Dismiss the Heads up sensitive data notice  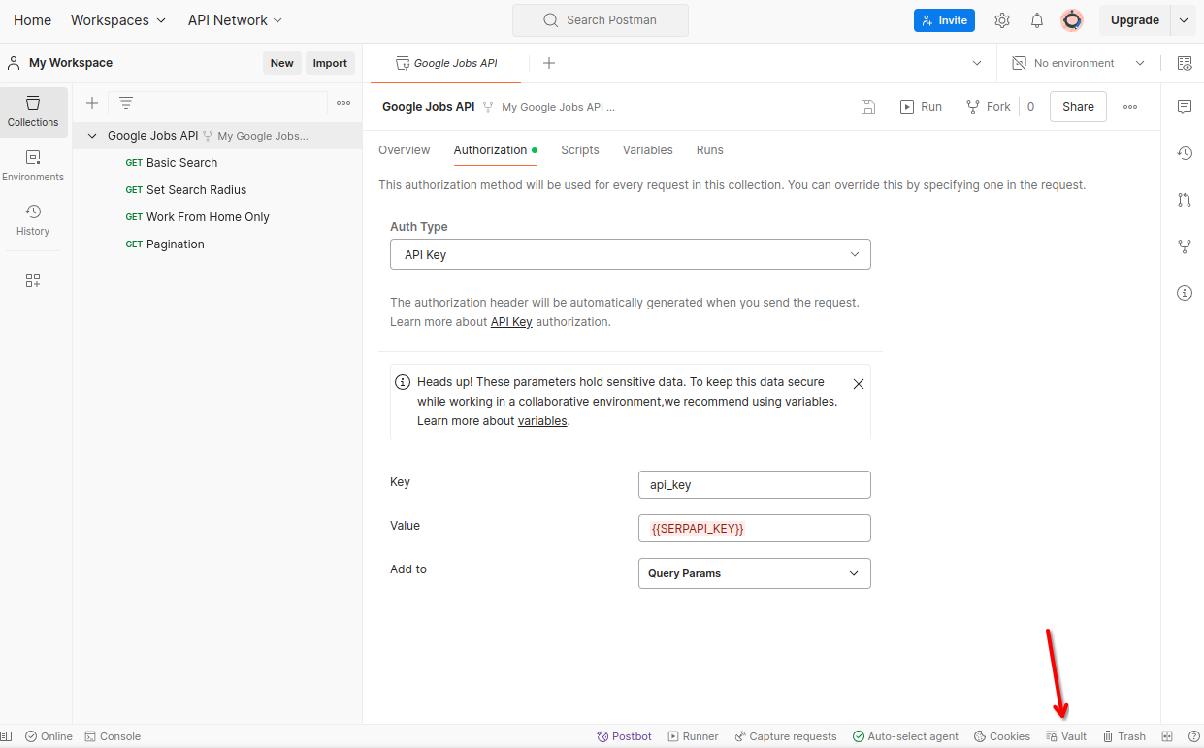[859, 384]
